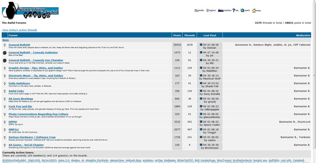Viewport: 316px width, 163px height.
Task: Click lightbulb icon beside Fuck You and Die
Action: coord(5,107)
